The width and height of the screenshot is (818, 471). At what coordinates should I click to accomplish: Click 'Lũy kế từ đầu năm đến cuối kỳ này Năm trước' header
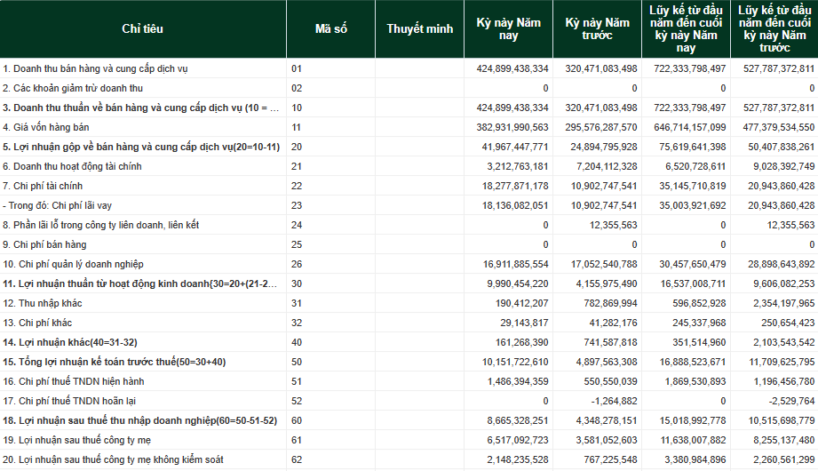click(x=774, y=28)
